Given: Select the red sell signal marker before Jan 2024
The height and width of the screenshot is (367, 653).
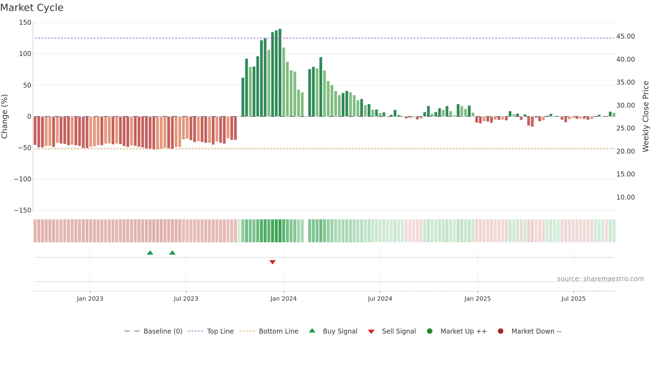Looking at the screenshot, I should [272, 262].
